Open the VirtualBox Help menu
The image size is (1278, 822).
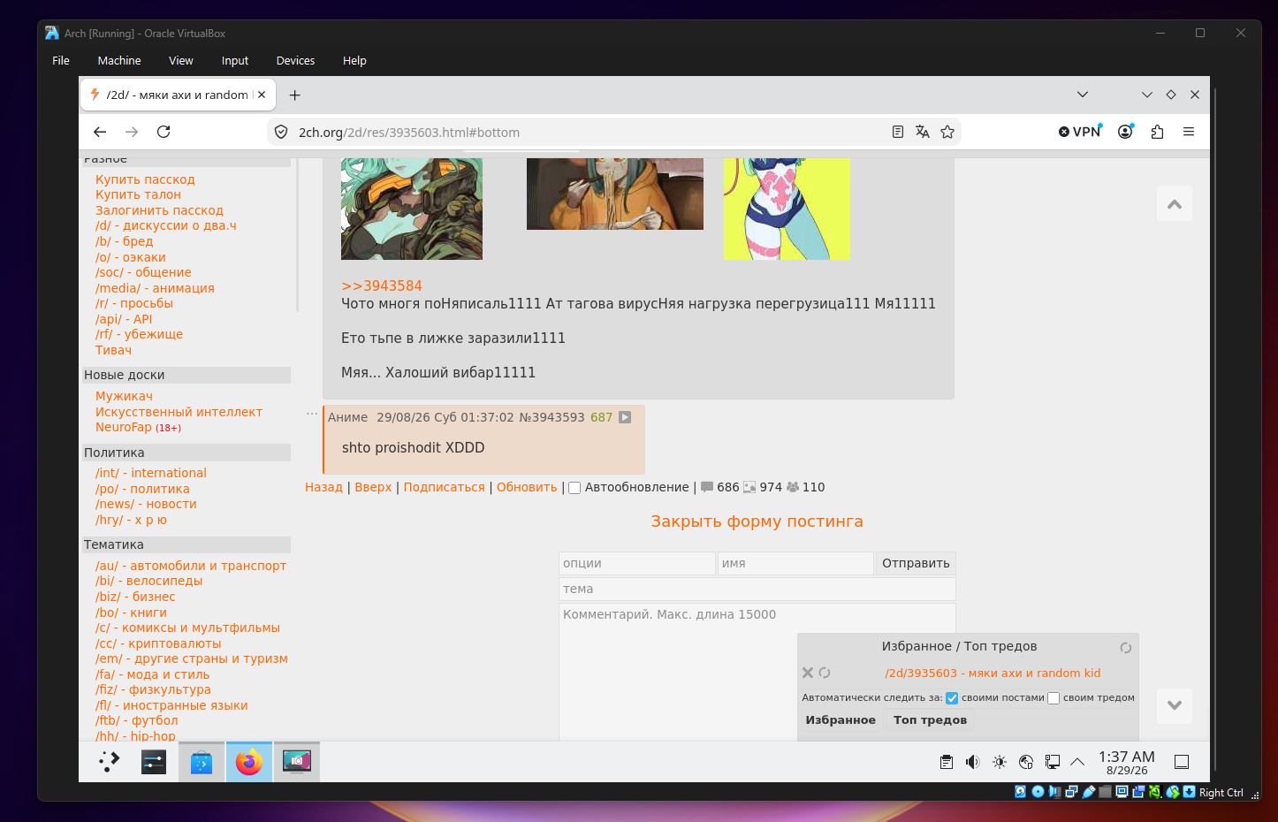click(x=354, y=61)
